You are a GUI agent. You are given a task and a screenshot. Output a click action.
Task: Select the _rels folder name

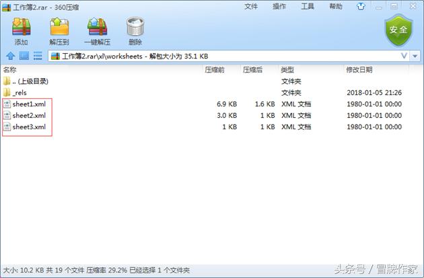tap(20, 93)
